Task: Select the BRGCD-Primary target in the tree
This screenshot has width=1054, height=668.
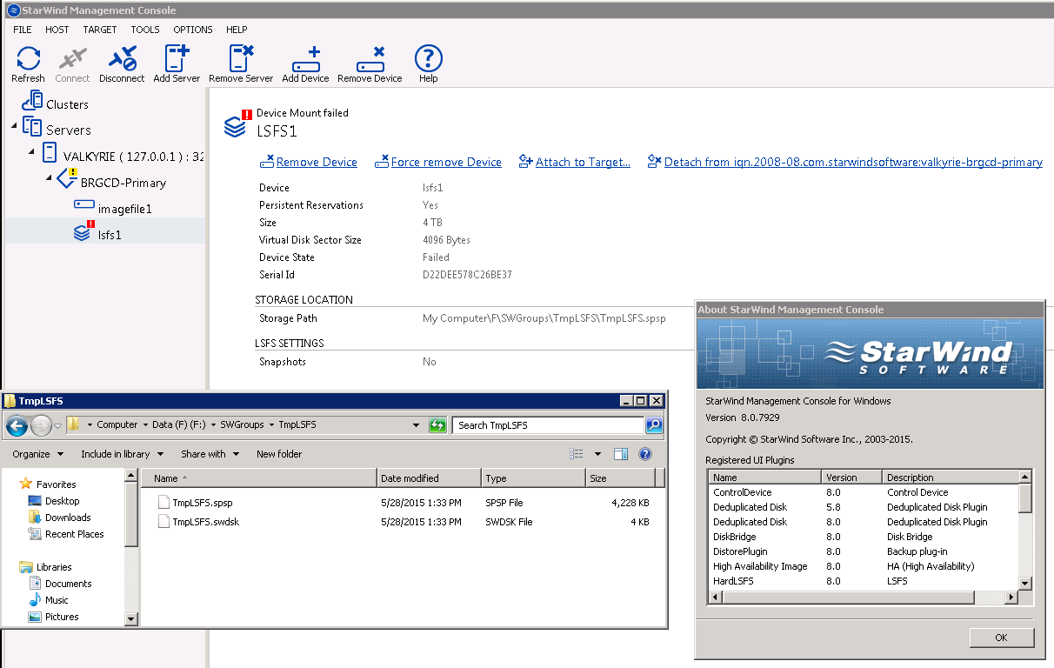Action: tap(123, 183)
